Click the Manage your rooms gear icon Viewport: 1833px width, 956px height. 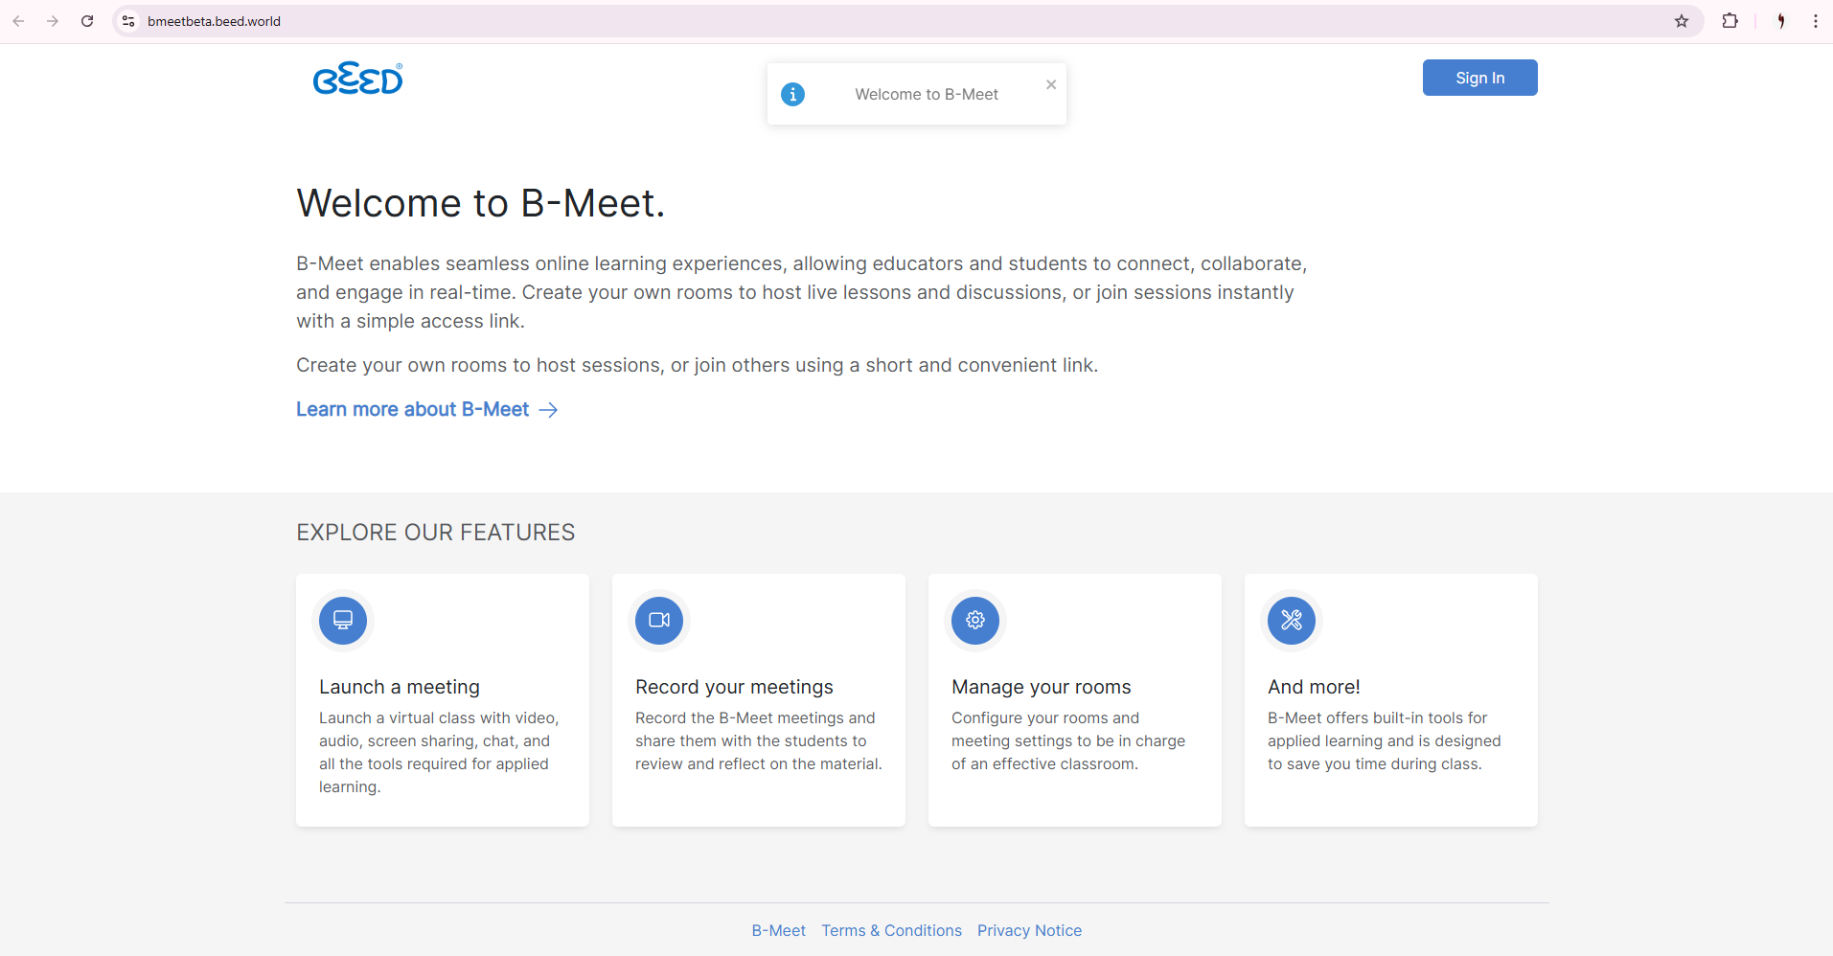(975, 620)
